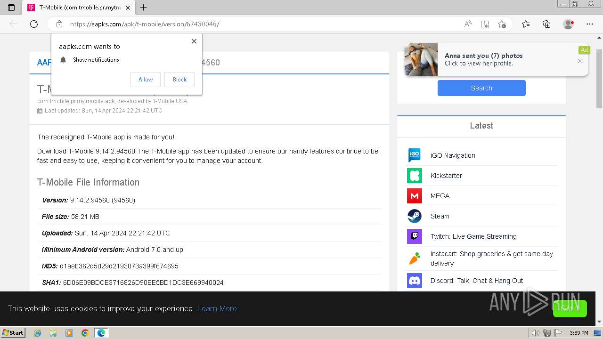Image resolution: width=603 pixels, height=339 pixels.
Task: Open iGO Navigation link
Action: 453,155
